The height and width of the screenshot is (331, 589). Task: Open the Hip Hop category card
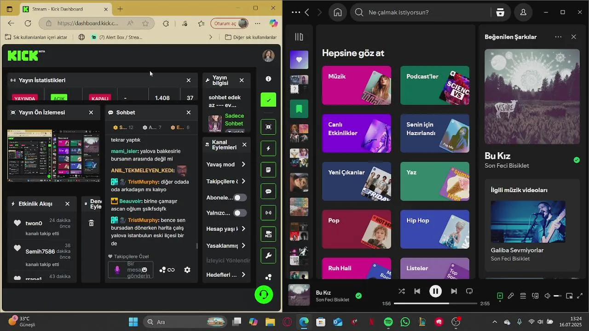[435, 229]
